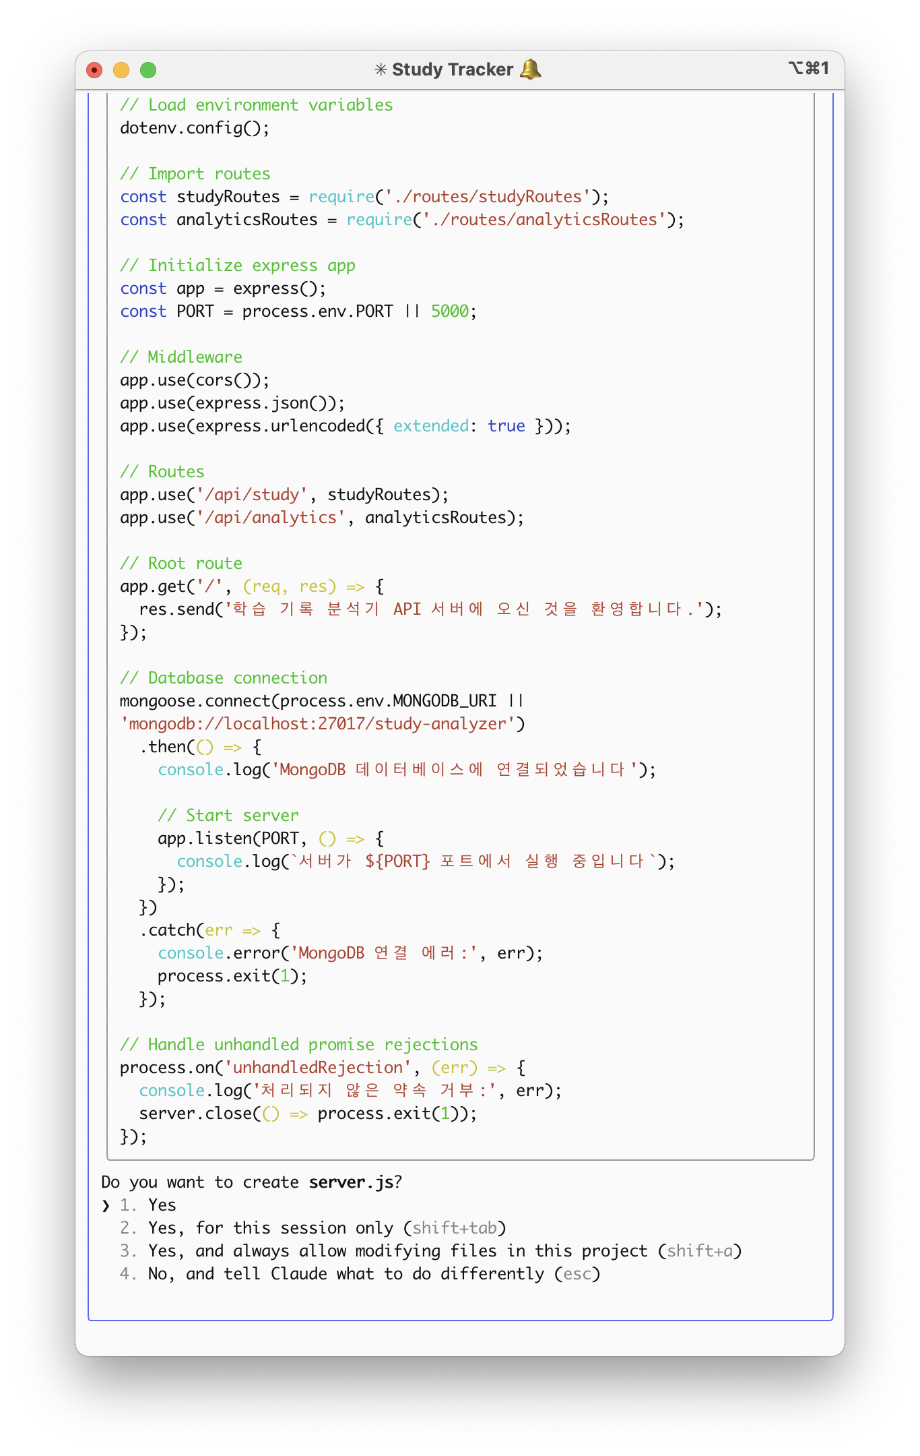
Task: Click the '// Import routes' comment
Action: point(195,173)
